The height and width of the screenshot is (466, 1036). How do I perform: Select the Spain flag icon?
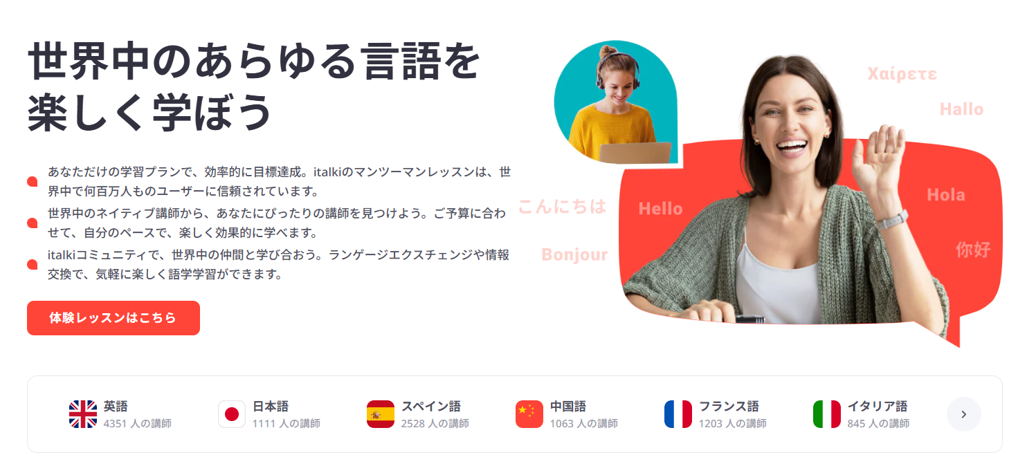coord(381,414)
